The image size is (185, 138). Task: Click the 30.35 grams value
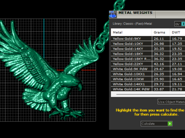point(159,49)
